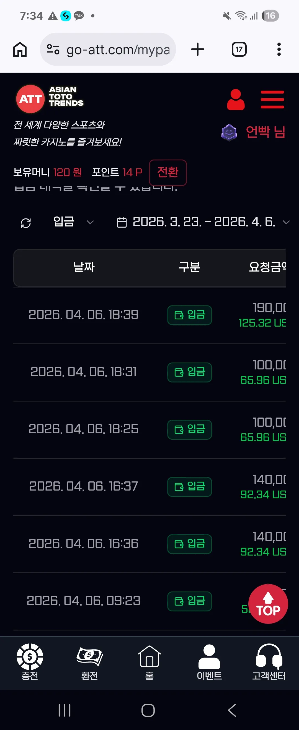Tap the red TOP scroll button
This screenshot has width=299, height=730.
(x=268, y=604)
